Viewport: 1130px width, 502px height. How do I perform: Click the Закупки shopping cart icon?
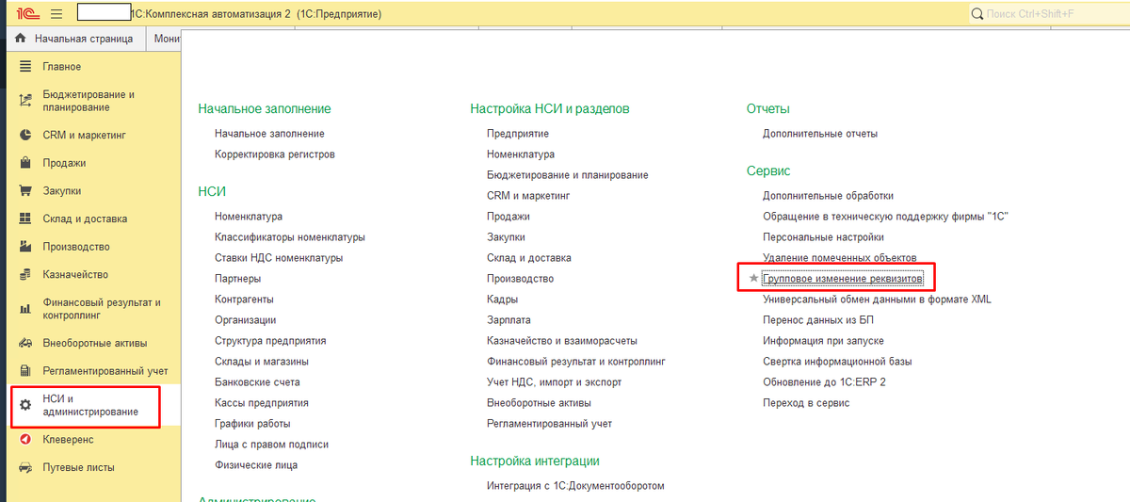point(25,190)
